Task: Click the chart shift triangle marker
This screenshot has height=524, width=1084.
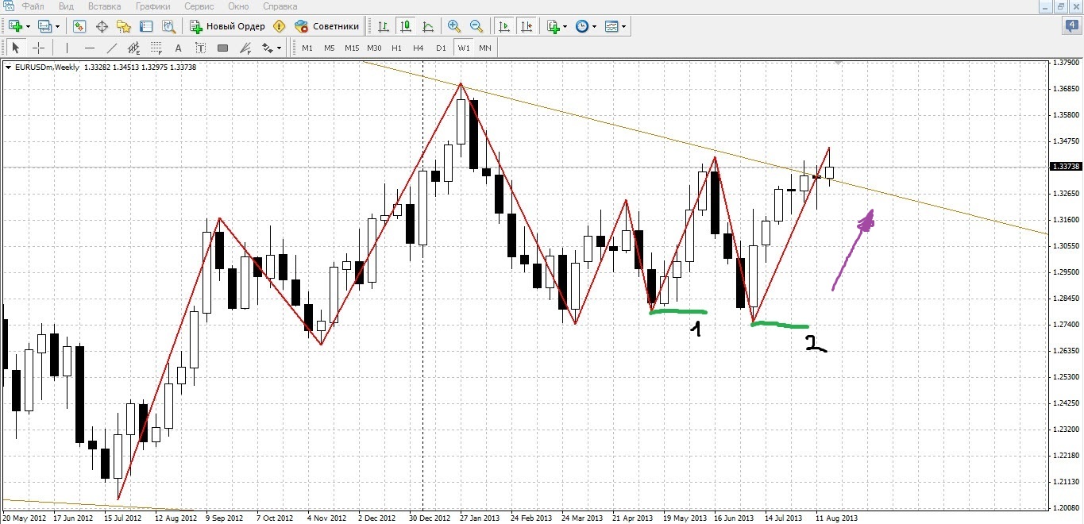Action: pos(838,62)
